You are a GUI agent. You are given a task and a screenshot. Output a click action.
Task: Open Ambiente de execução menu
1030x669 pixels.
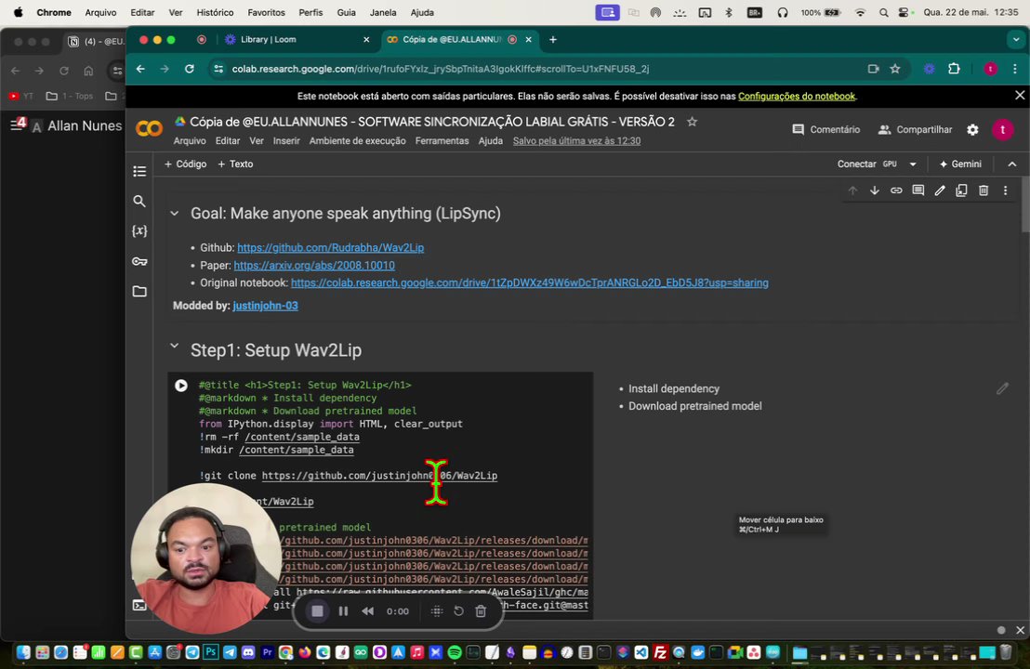pyautogui.click(x=357, y=140)
